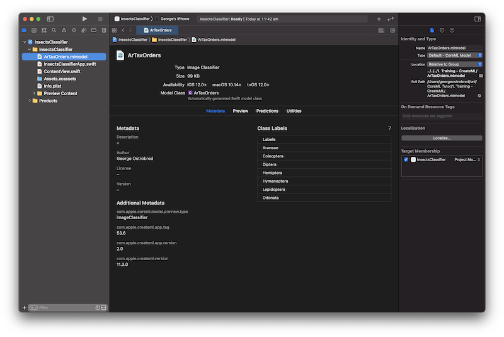504x337 pixels.
Task: Open the ArTaxOrders model class link
Action: (206, 93)
